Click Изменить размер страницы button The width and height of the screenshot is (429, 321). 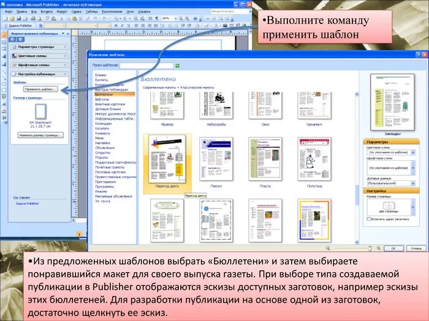coord(40,135)
